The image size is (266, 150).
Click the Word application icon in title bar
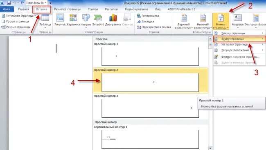(x=2, y=3)
